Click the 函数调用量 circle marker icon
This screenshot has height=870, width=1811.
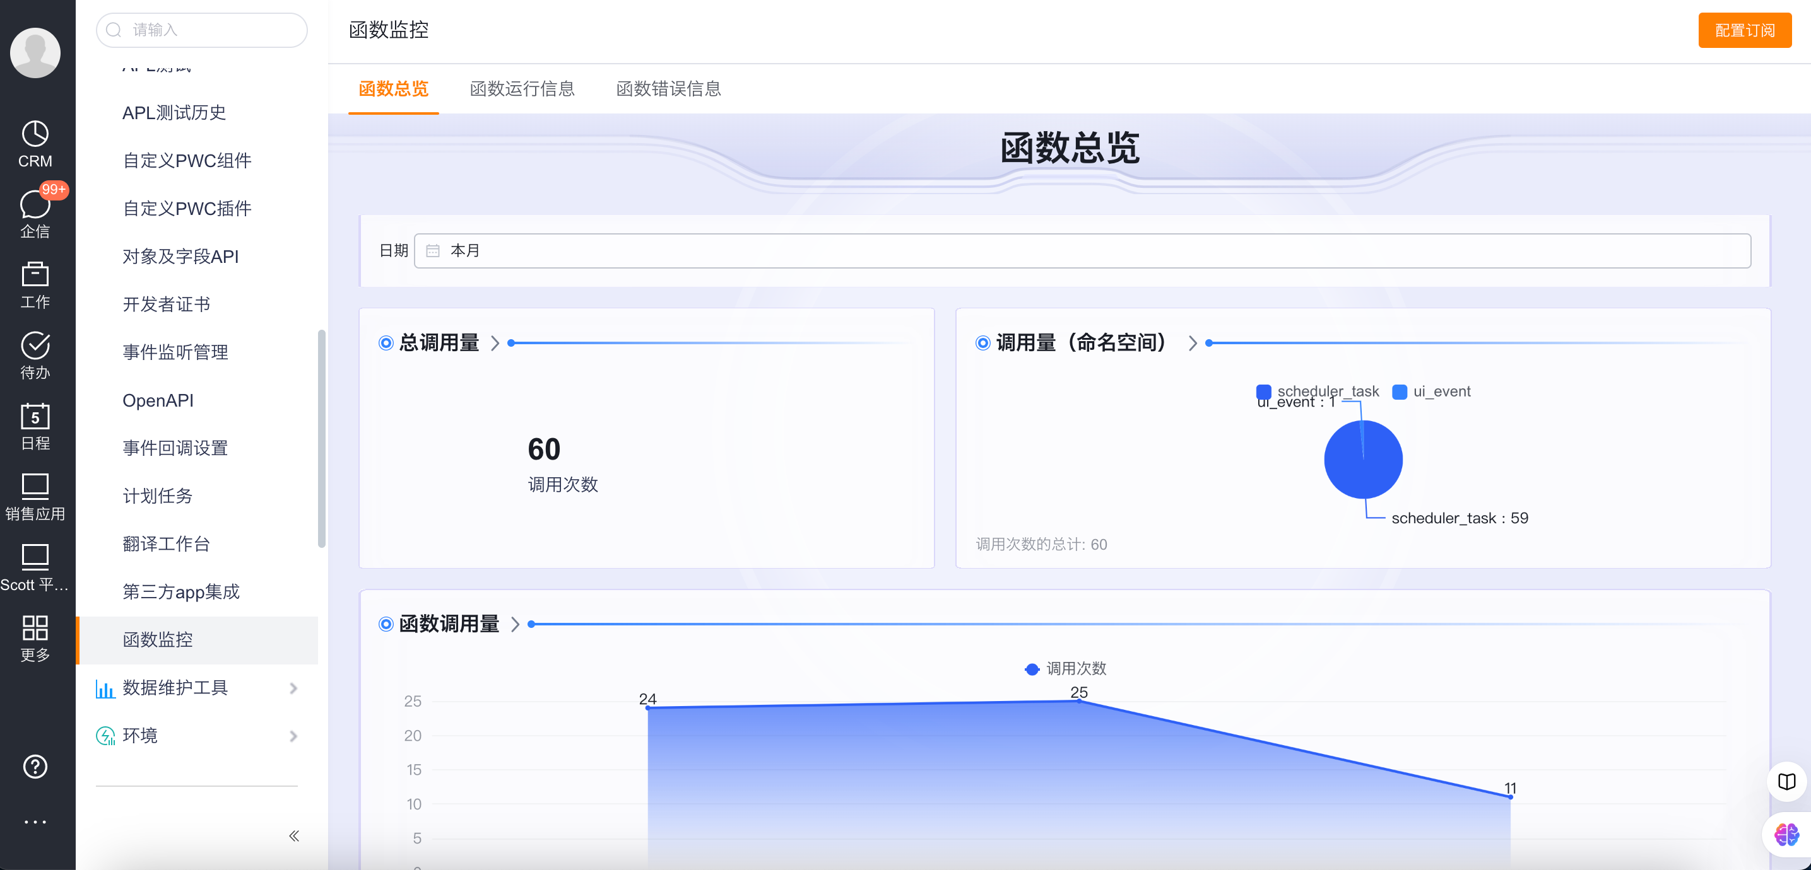tap(386, 623)
